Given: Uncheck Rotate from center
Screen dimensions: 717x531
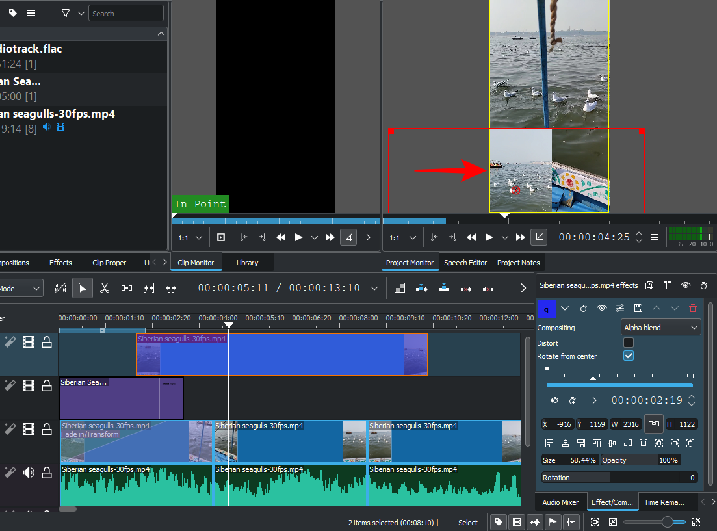Looking at the screenshot, I should [x=629, y=356].
